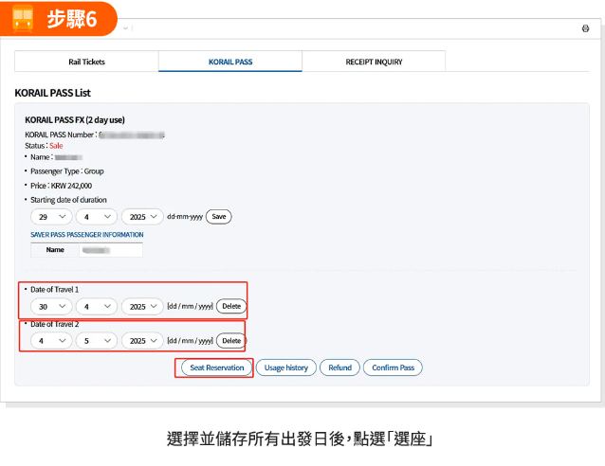This screenshot has width=605, height=466.
Task: Expand the starting date month dropdown showing 4
Action: click(97, 217)
